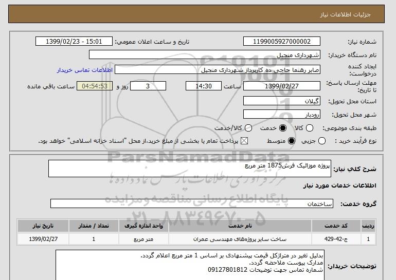Click the تاریخ نیاز column header
The width and height of the screenshot is (396, 280).
point(43,226)
